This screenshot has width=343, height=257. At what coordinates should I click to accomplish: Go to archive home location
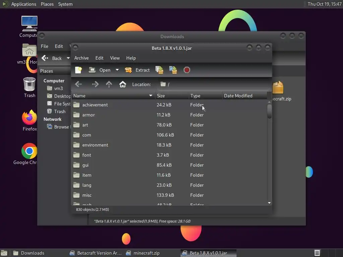point(123,84)
